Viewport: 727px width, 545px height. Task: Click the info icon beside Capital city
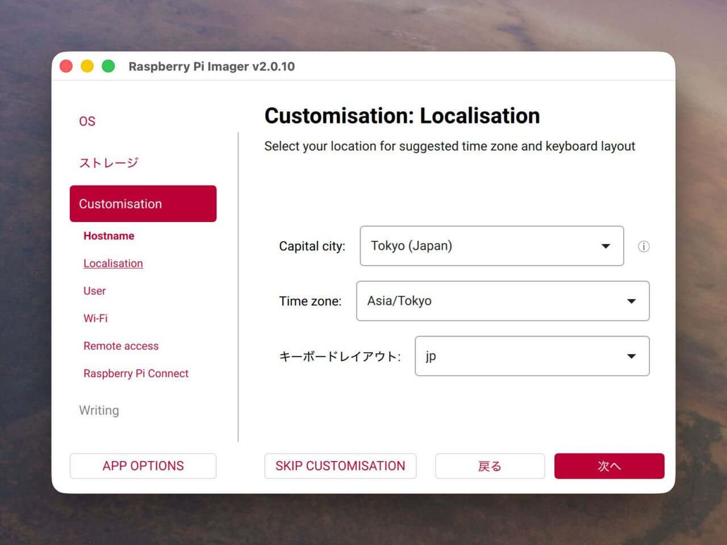coord(644,246)
